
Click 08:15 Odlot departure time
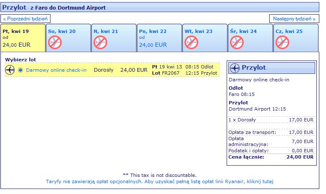(x=200, y=67)
